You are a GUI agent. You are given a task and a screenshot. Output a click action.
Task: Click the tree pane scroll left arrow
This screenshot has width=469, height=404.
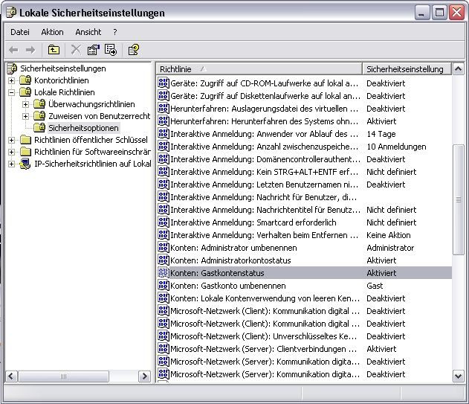(12, 376)
